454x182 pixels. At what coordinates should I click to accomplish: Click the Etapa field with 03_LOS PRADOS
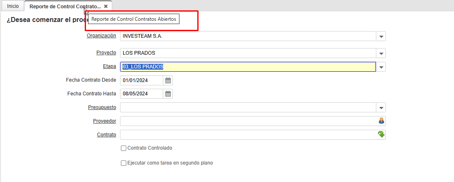tap(248, 67)
